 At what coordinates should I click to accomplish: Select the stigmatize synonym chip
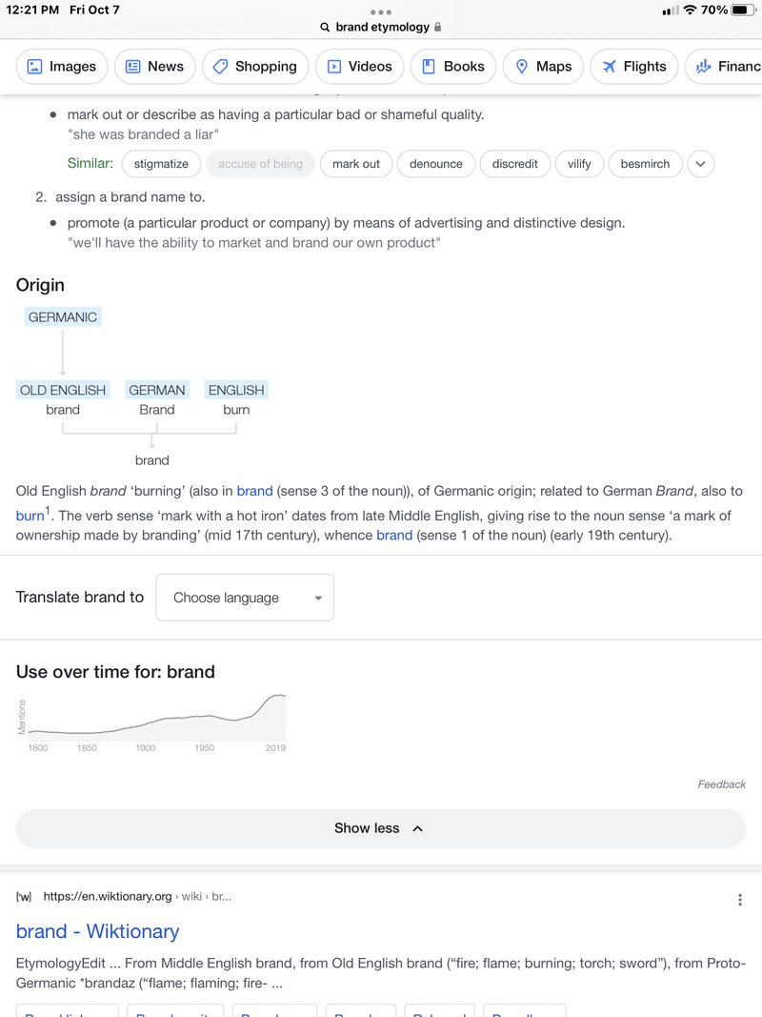(x=161, y=164)
